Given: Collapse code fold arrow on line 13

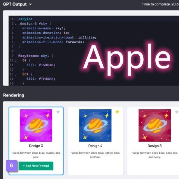Looking at the screenshot, I should (x=16, y=75).
